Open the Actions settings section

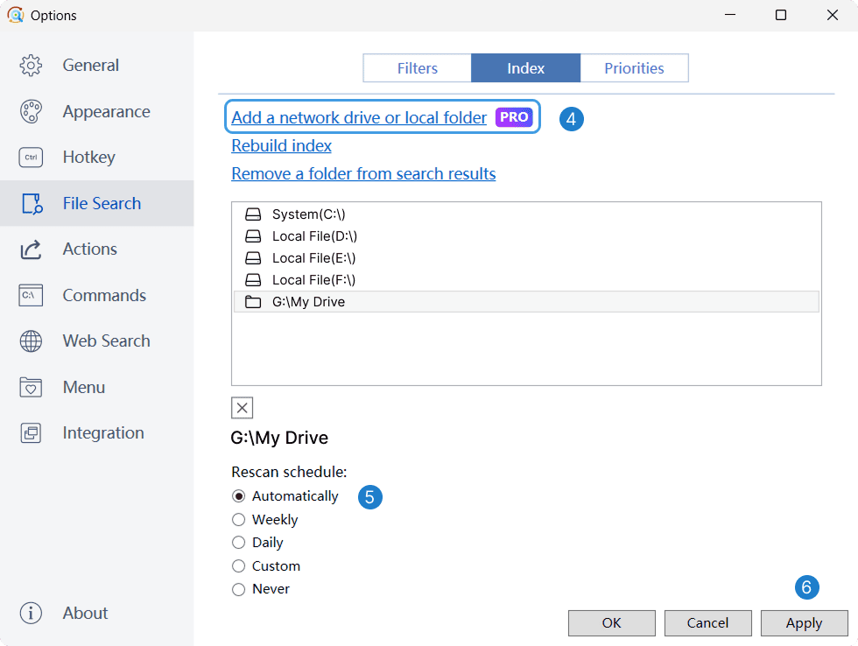click(97, 249)
